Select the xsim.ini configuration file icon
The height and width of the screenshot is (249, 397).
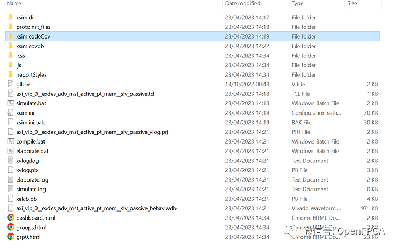[x=11, y=113]
